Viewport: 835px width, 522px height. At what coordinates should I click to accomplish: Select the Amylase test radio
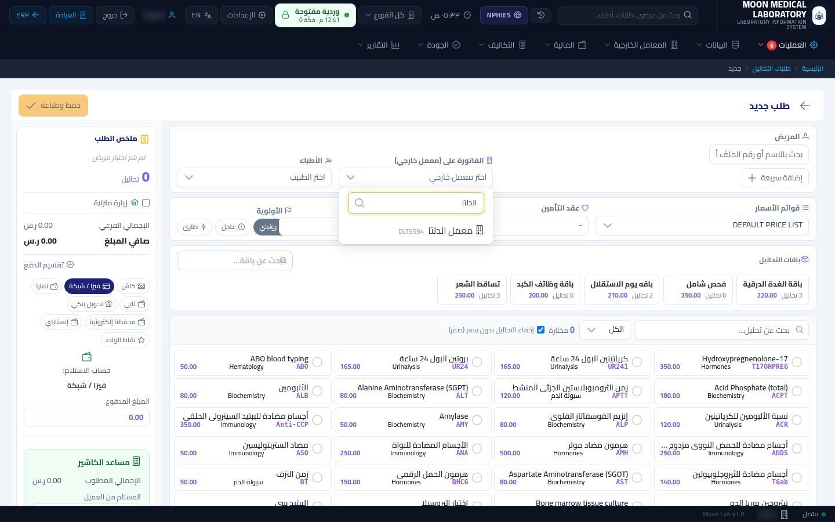(477, 419)
